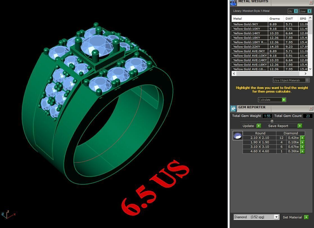Select the Yellow Gold:22KY row
Image resolution: width=314 pixels, height=228 pixels.
click(270, 47)
